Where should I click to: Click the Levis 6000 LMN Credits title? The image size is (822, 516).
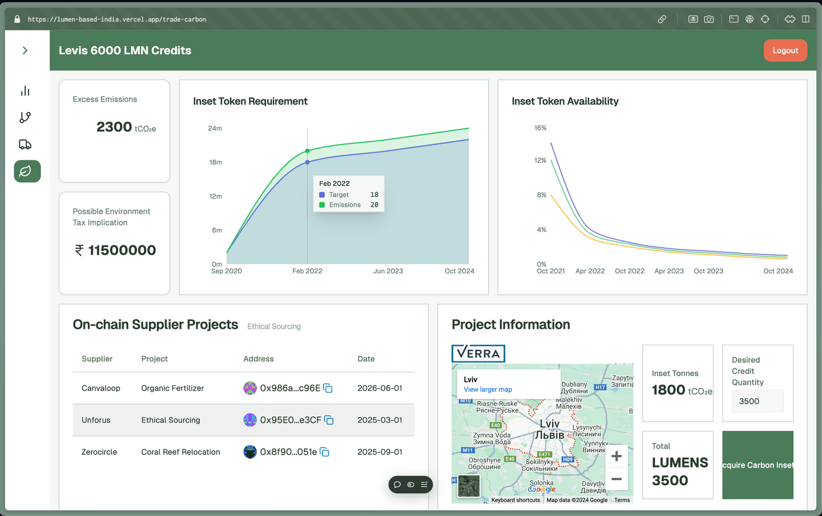(x=125, y=50)
